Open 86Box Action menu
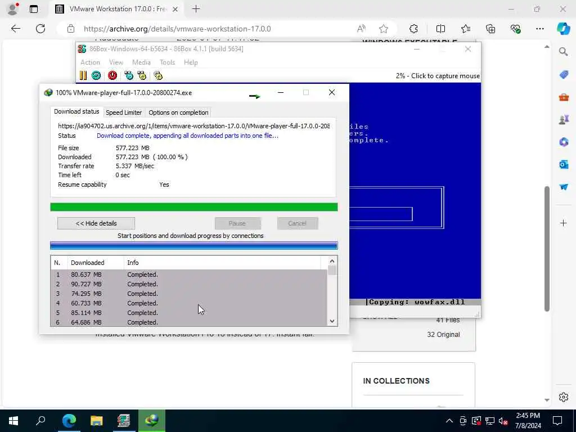This screenshot has height=432, width=576. pyautogui.click(x=90, y=62)
